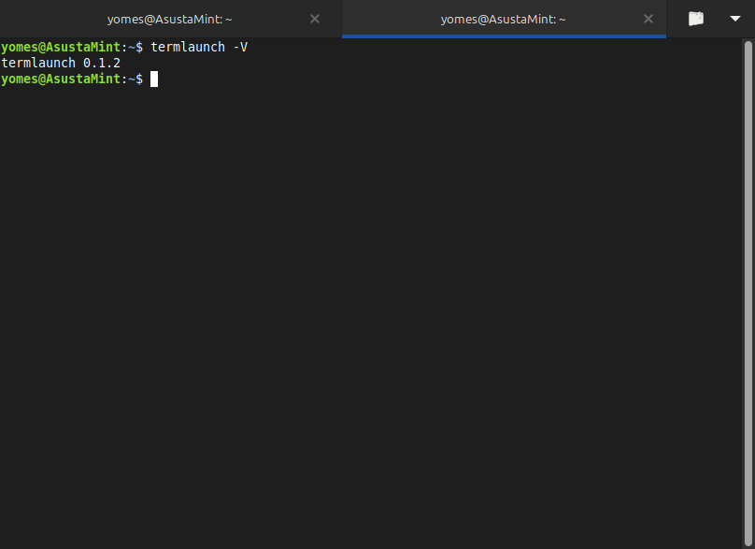Screen dimensions: 755x549
Task: Close the left yomes@AsustaMint tab
Action: [314, 19]
